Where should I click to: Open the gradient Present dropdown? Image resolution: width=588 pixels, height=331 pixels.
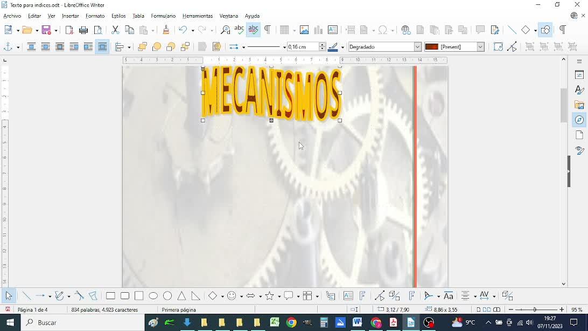click(x=480, y=47)
